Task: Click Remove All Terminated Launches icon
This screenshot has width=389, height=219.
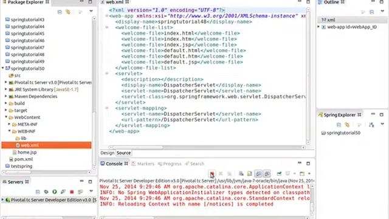Action: [x=230, y=173]
